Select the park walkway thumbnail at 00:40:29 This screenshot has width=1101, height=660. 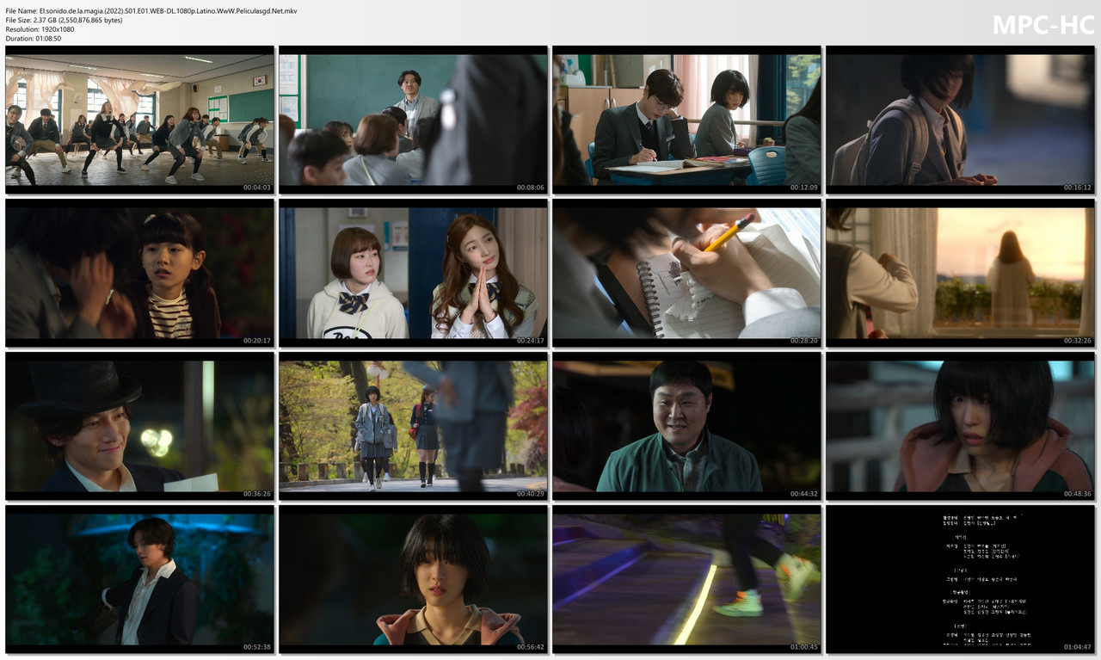413,426
